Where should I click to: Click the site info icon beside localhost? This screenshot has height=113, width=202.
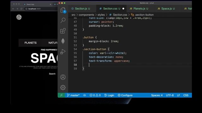(27, 9)
